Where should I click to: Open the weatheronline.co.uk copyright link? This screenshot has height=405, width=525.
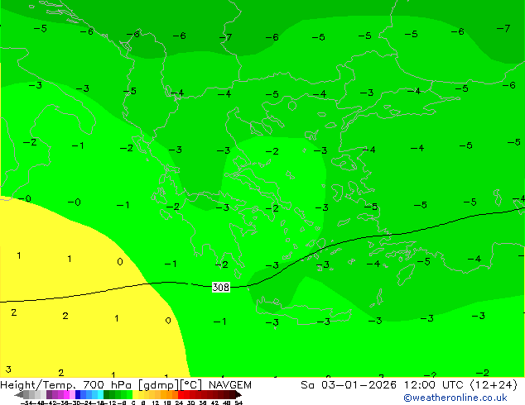click(455, 398)
